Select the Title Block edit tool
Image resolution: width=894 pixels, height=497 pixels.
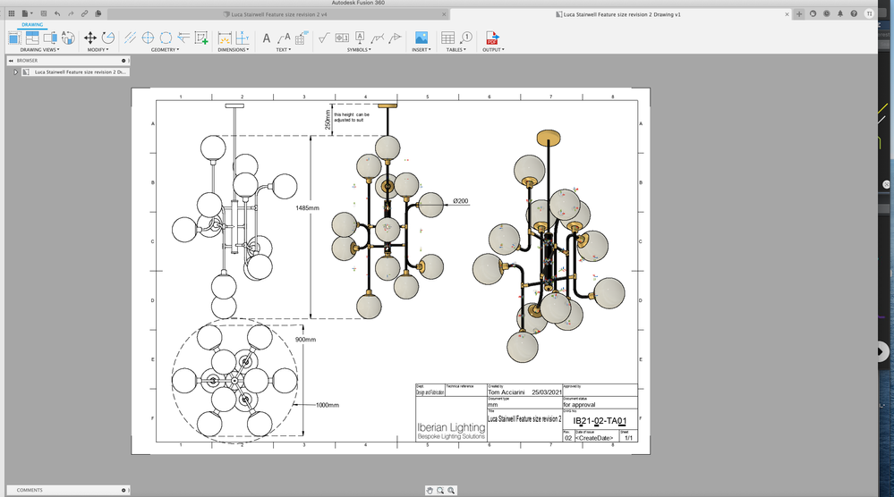click(x=302, y=38)
